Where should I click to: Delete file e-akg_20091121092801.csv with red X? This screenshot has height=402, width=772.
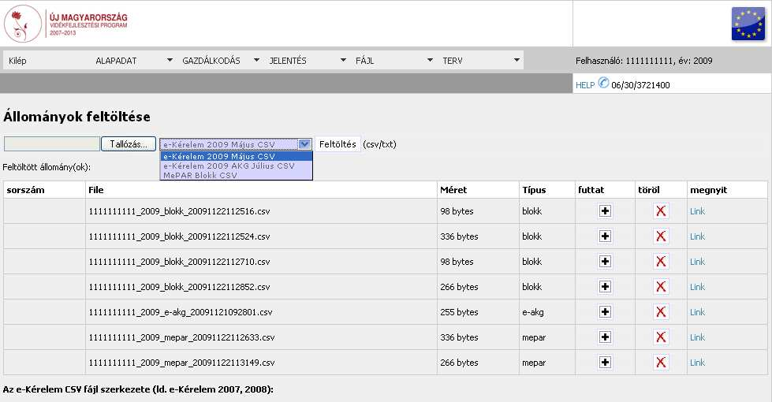point(661,312)
